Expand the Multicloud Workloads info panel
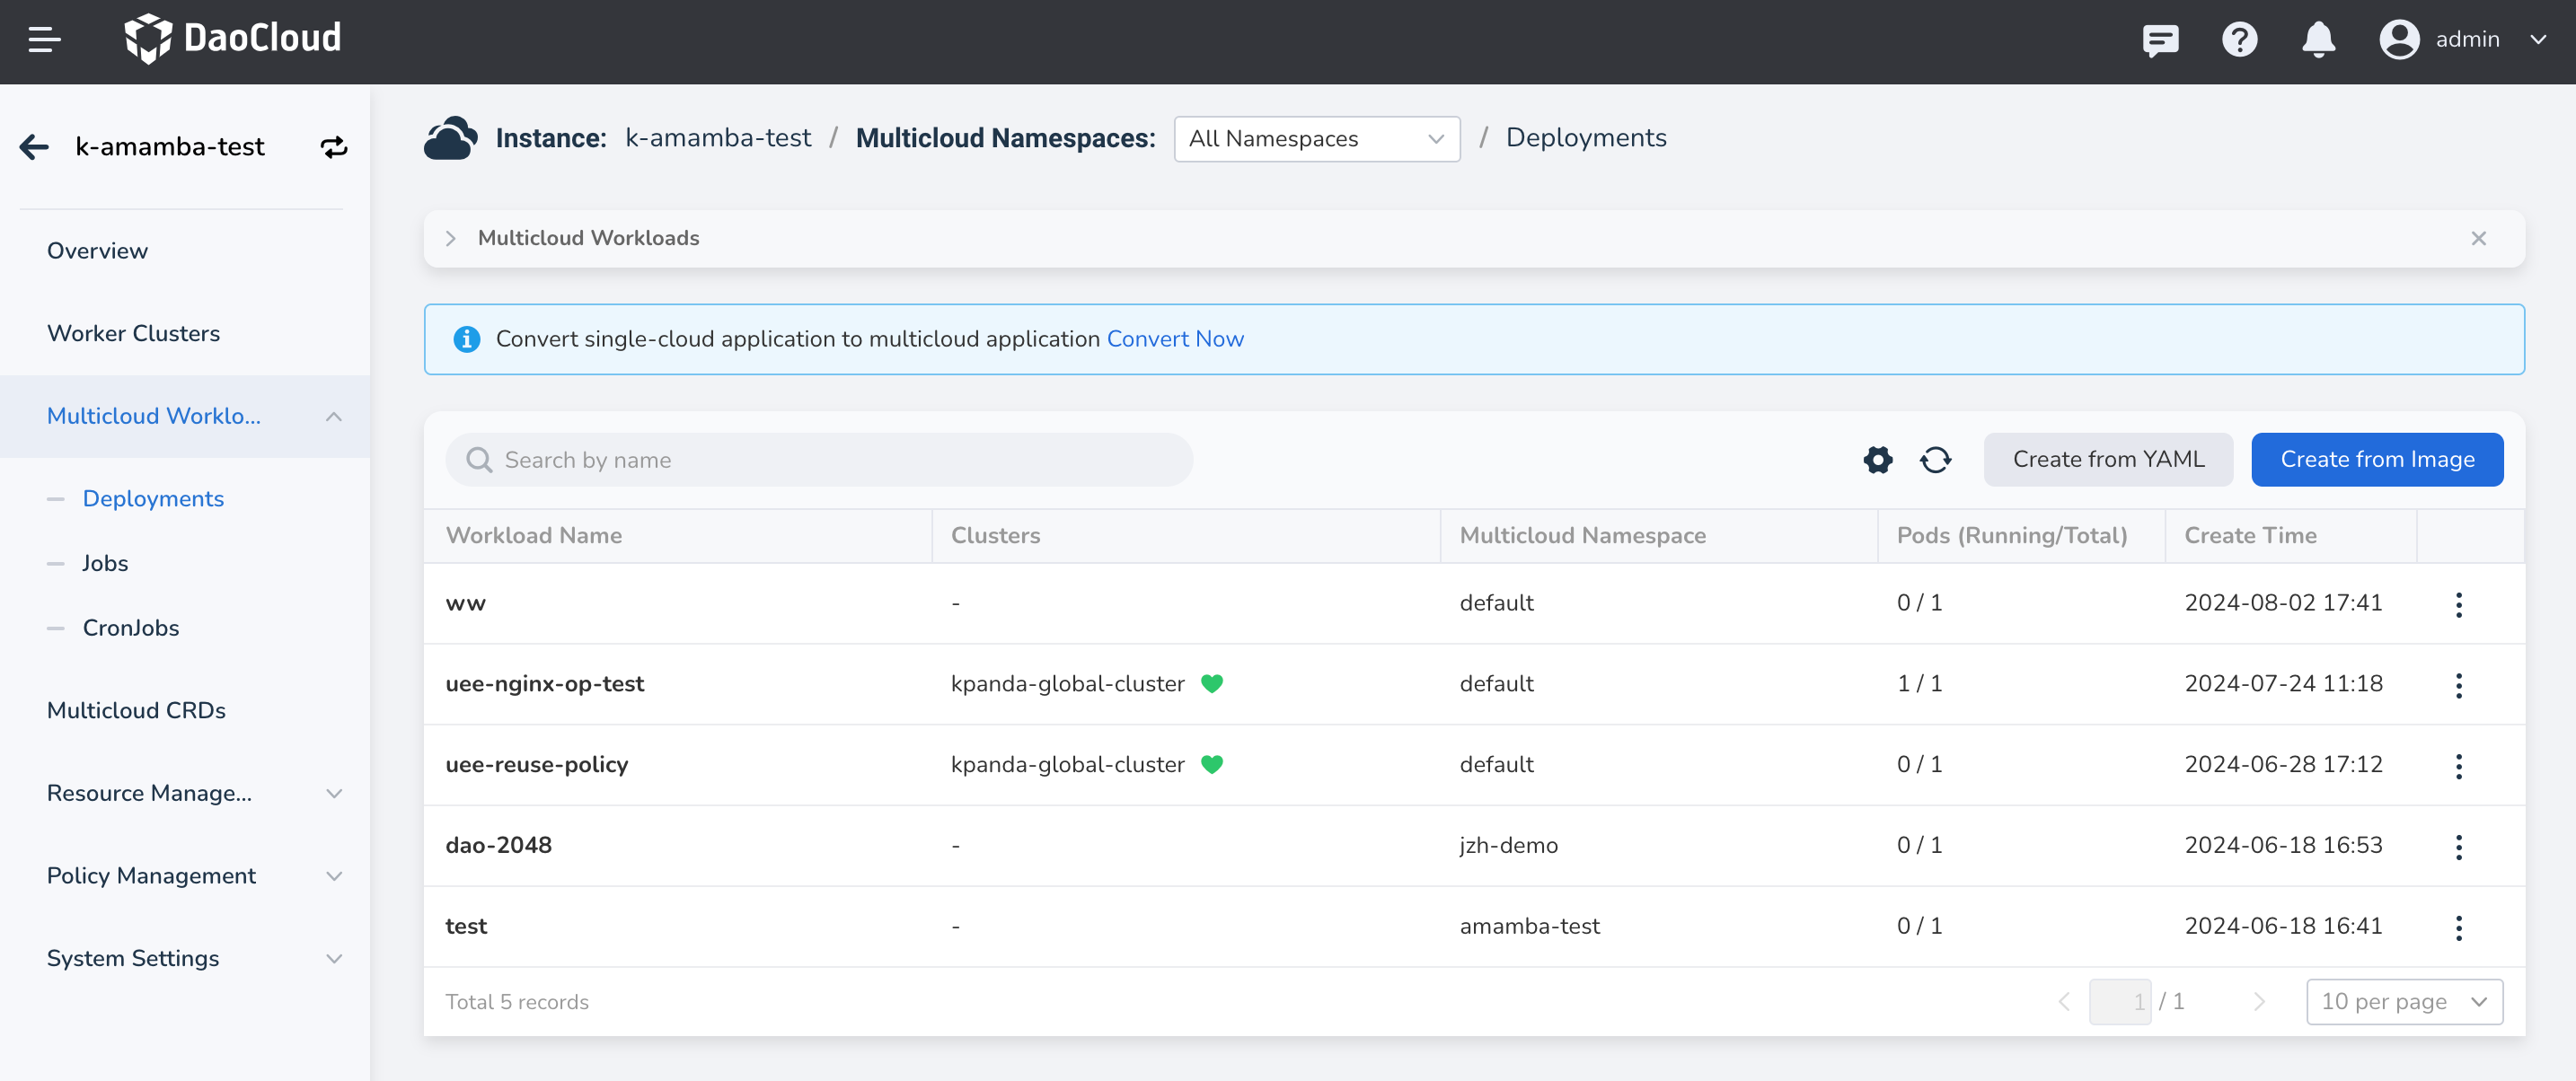 (x=450, y=238)
